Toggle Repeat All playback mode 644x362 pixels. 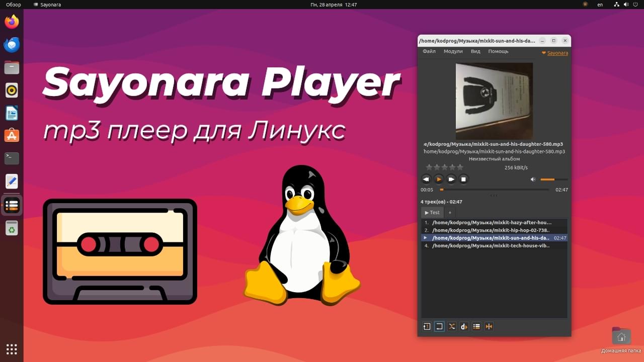(x=439, y=326)
